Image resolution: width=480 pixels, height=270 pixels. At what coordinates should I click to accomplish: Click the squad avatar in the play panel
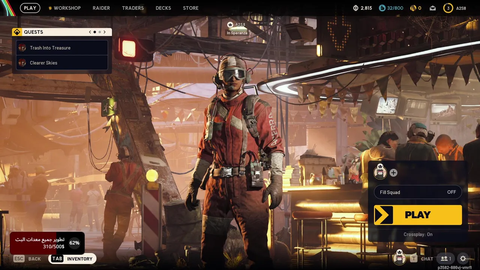click(x=380, y=172)
